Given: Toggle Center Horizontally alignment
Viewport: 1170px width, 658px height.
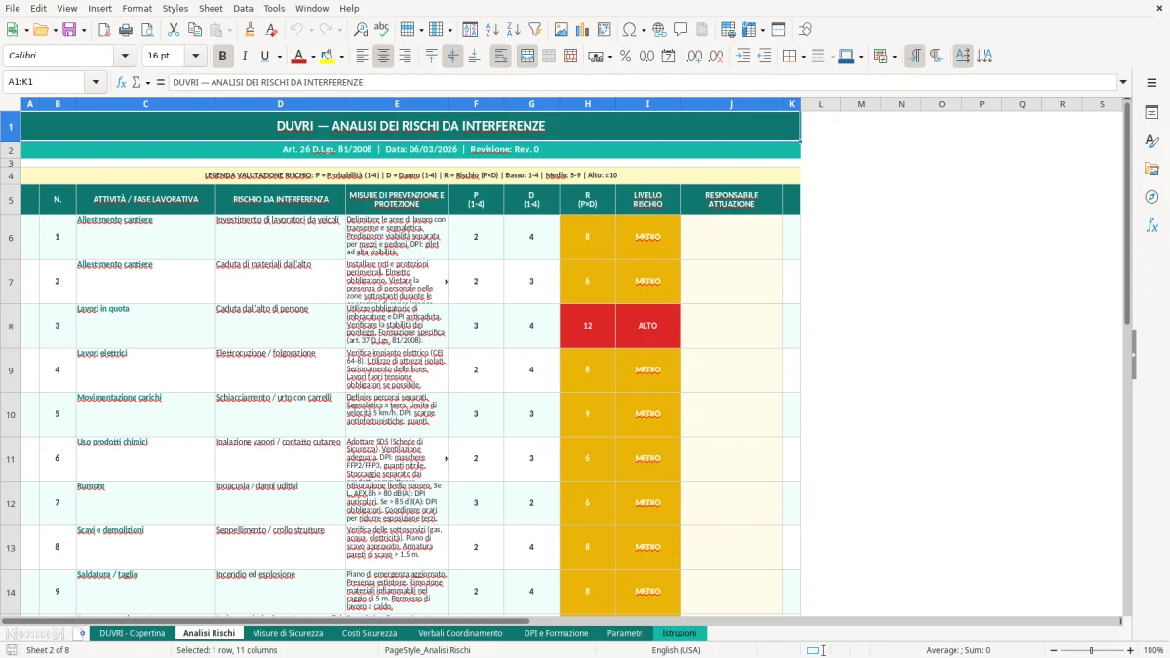Looking at the screenshot, I should (x=383, y=57).
